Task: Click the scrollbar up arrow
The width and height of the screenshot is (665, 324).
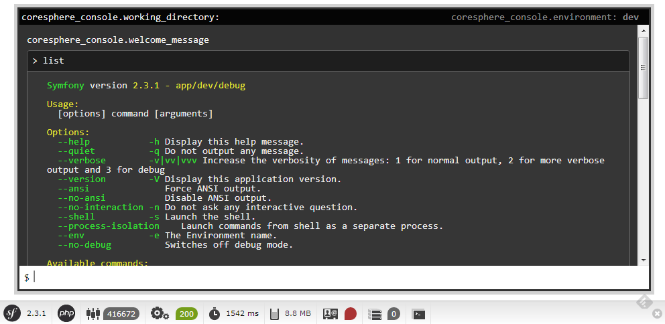Action: (644, 31)
